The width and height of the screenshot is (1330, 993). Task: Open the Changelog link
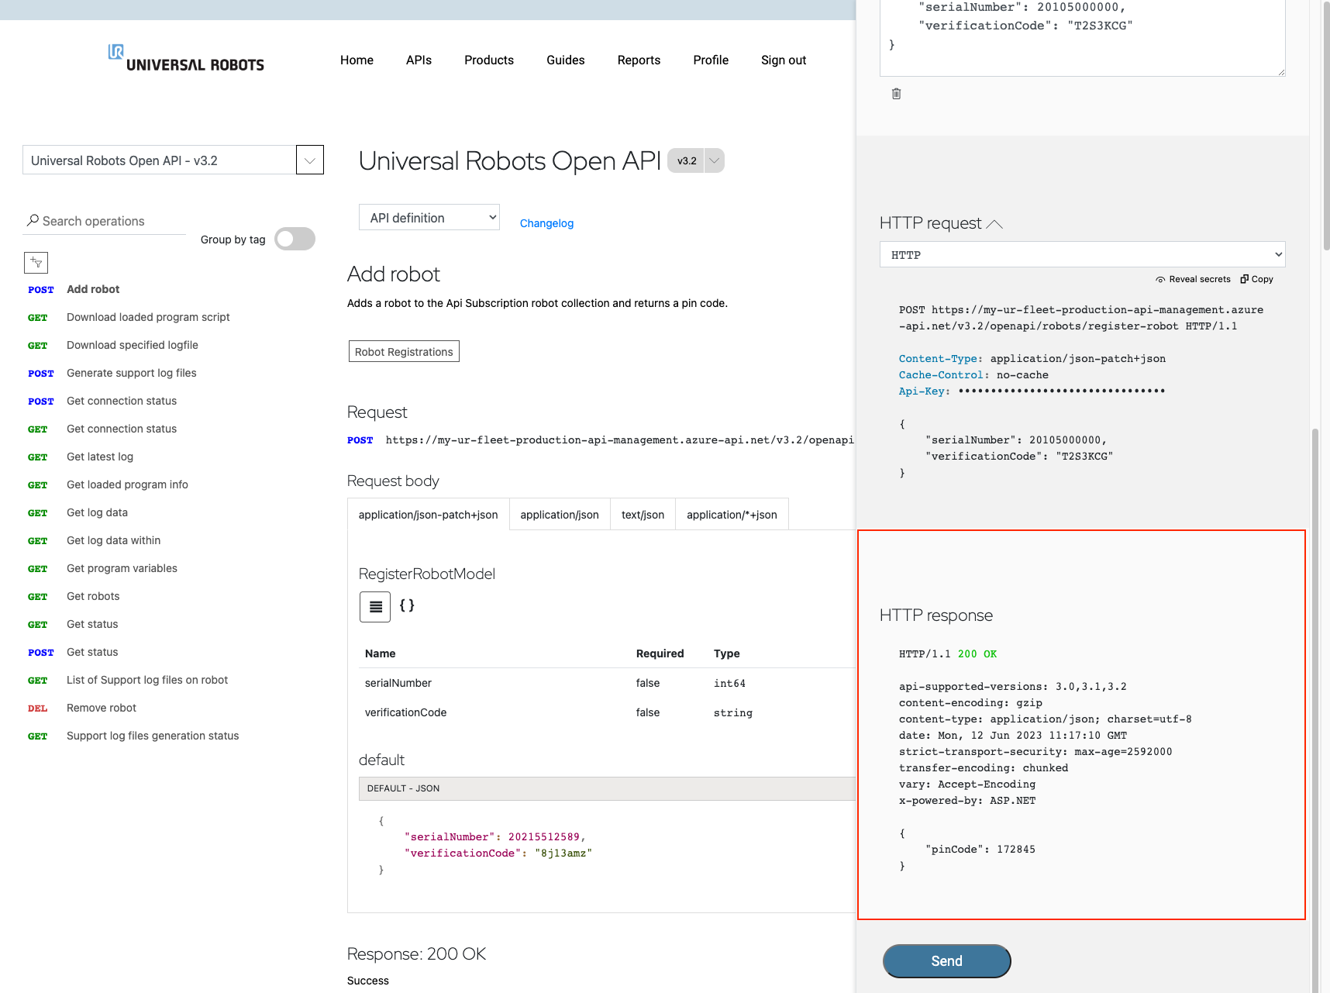point(546,223)
